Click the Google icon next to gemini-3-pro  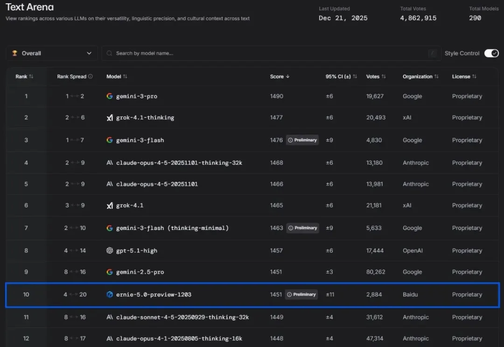click(x=110, y=96)
